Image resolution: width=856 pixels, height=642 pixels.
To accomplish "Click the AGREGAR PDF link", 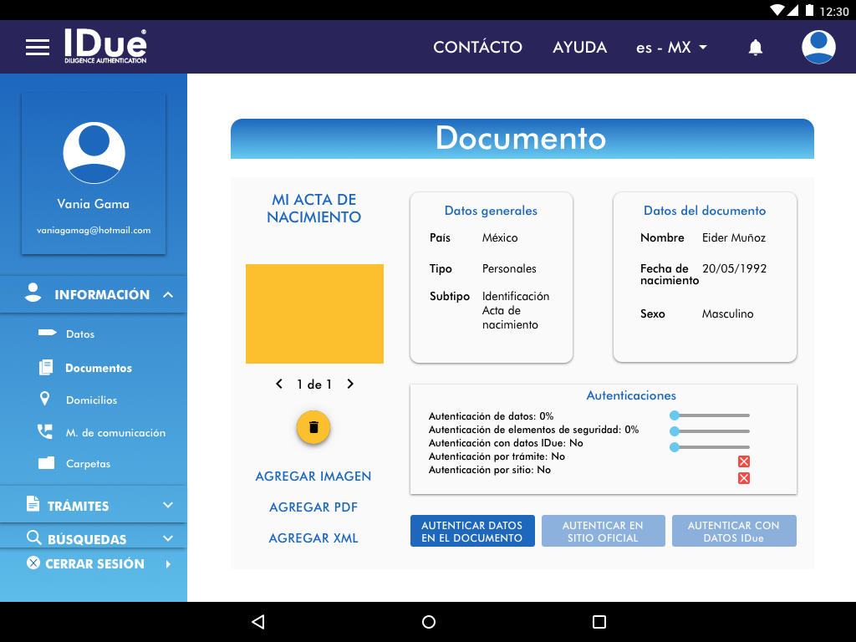I will point(313,507).
